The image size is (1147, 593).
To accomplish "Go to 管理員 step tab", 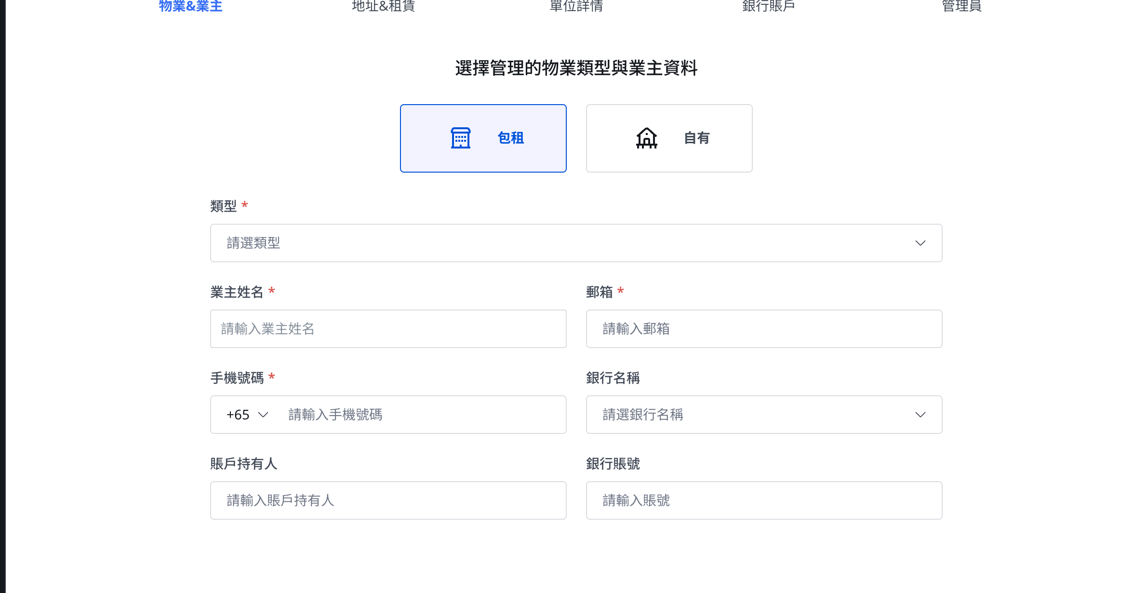I will coord(962,6).
